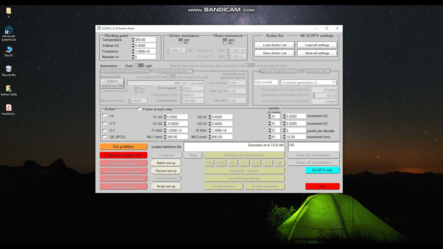Adjust Frequency spinner arrows
Image resolution: width=443 pixels, height=249 pixels.
pos(133,51)
